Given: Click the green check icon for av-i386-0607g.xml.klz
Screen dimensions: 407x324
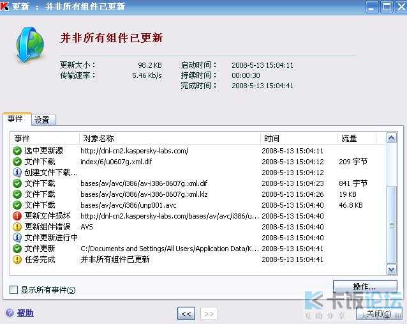Looking at the screenshot, I should pyautogui.click(x=17, y=194).
